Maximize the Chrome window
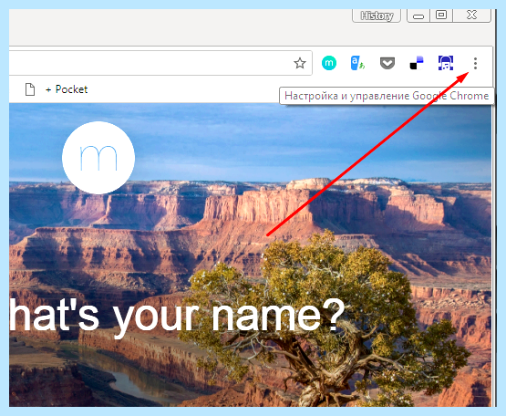Screen dimensions: 506x416 pyautogui.click(x=441, y=16)
